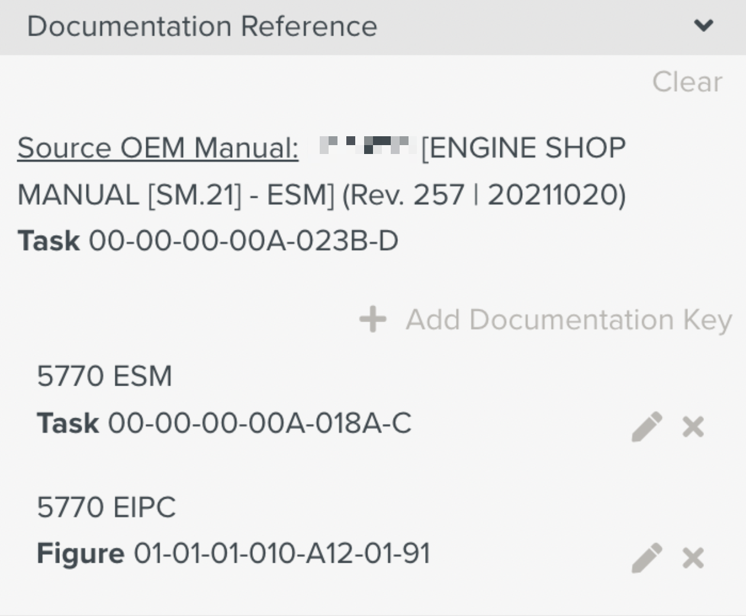This screenshot has width=746, height=616.
Task: Delete the 5770 EIPC entry with X icon
Action: pos(693,558)
